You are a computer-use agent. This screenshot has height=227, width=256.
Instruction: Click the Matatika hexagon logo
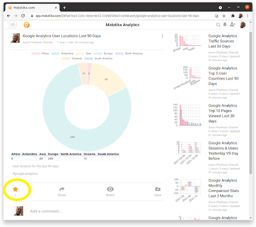[x=26, y=25]
